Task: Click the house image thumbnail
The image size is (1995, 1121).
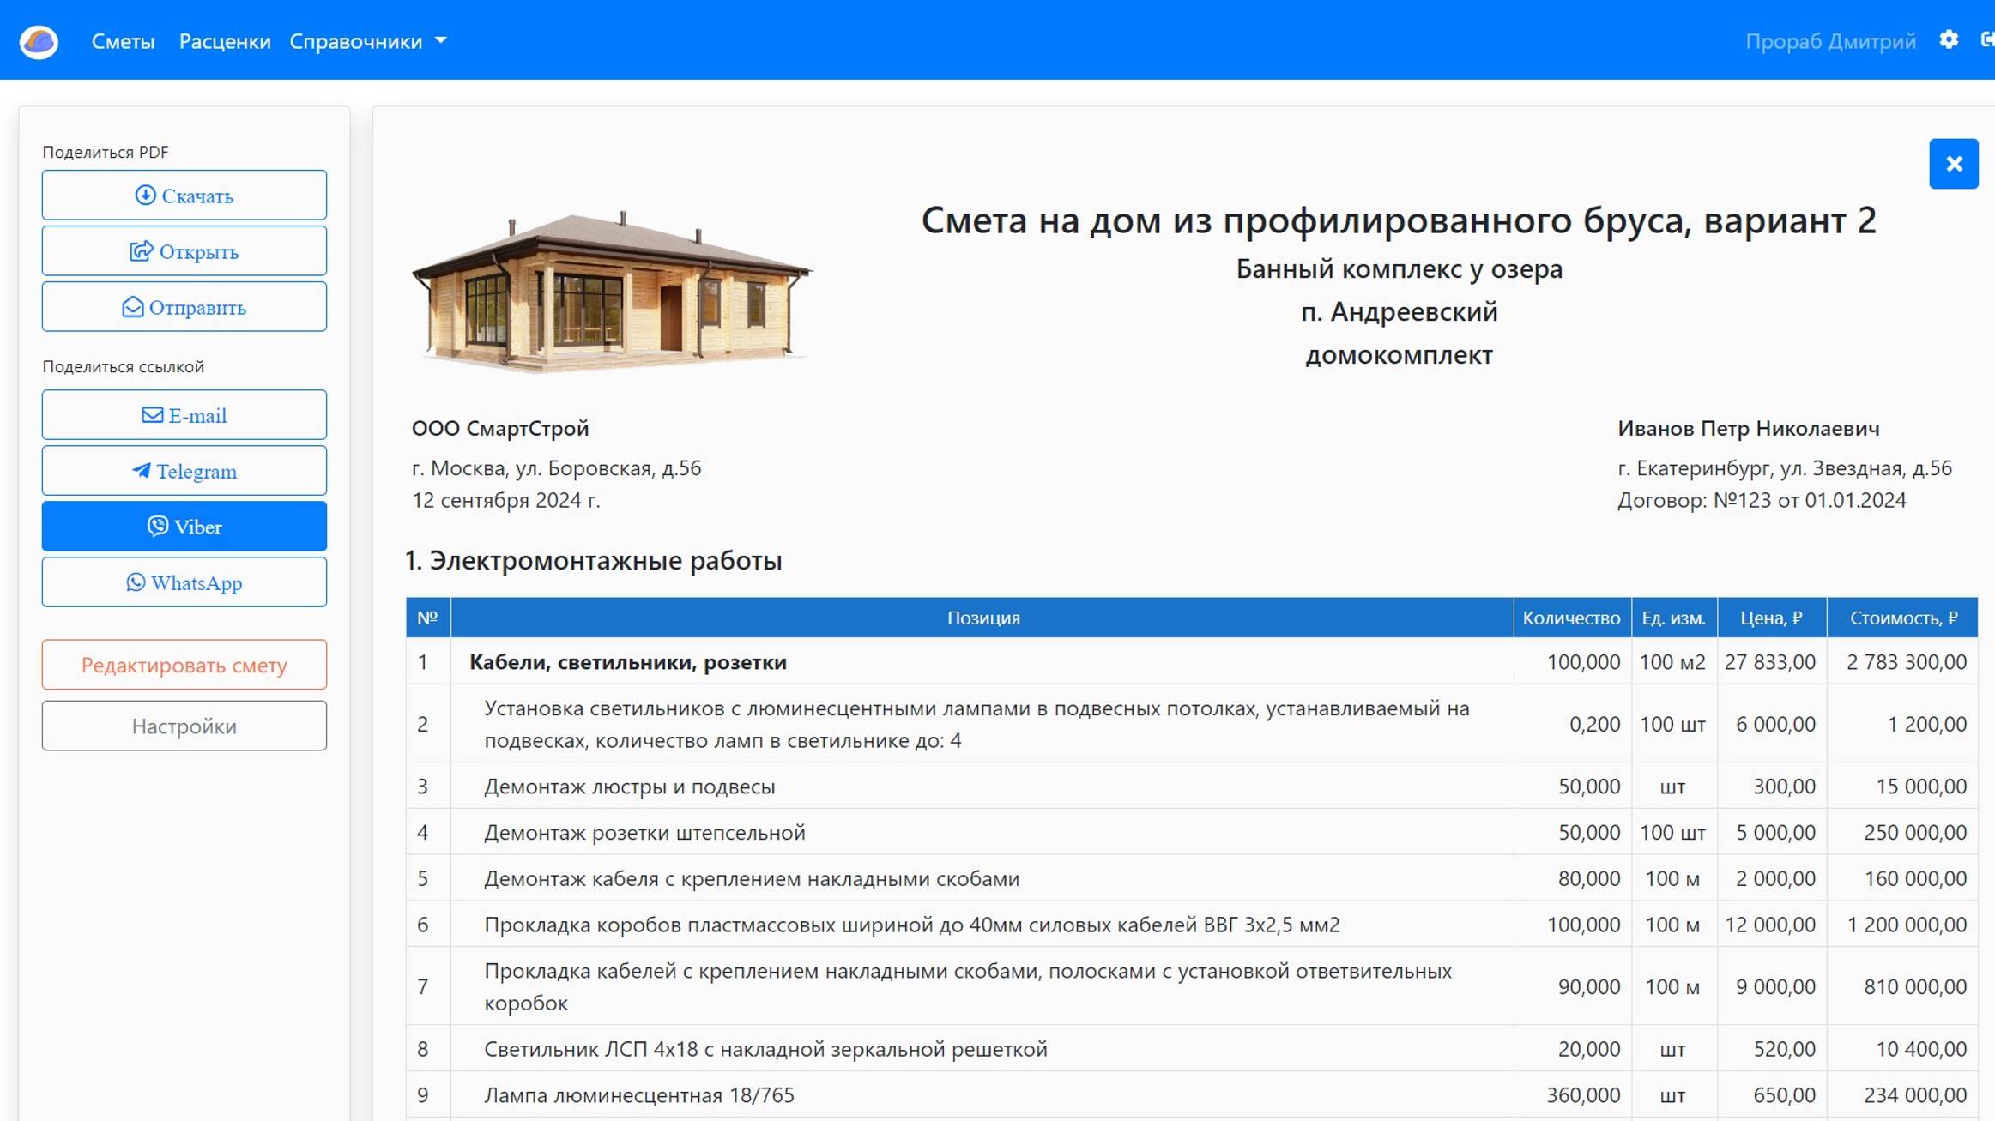Action: coord(611,290)
